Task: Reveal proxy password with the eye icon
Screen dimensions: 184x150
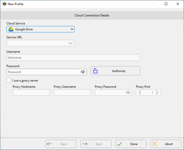Action: [128, 93]
